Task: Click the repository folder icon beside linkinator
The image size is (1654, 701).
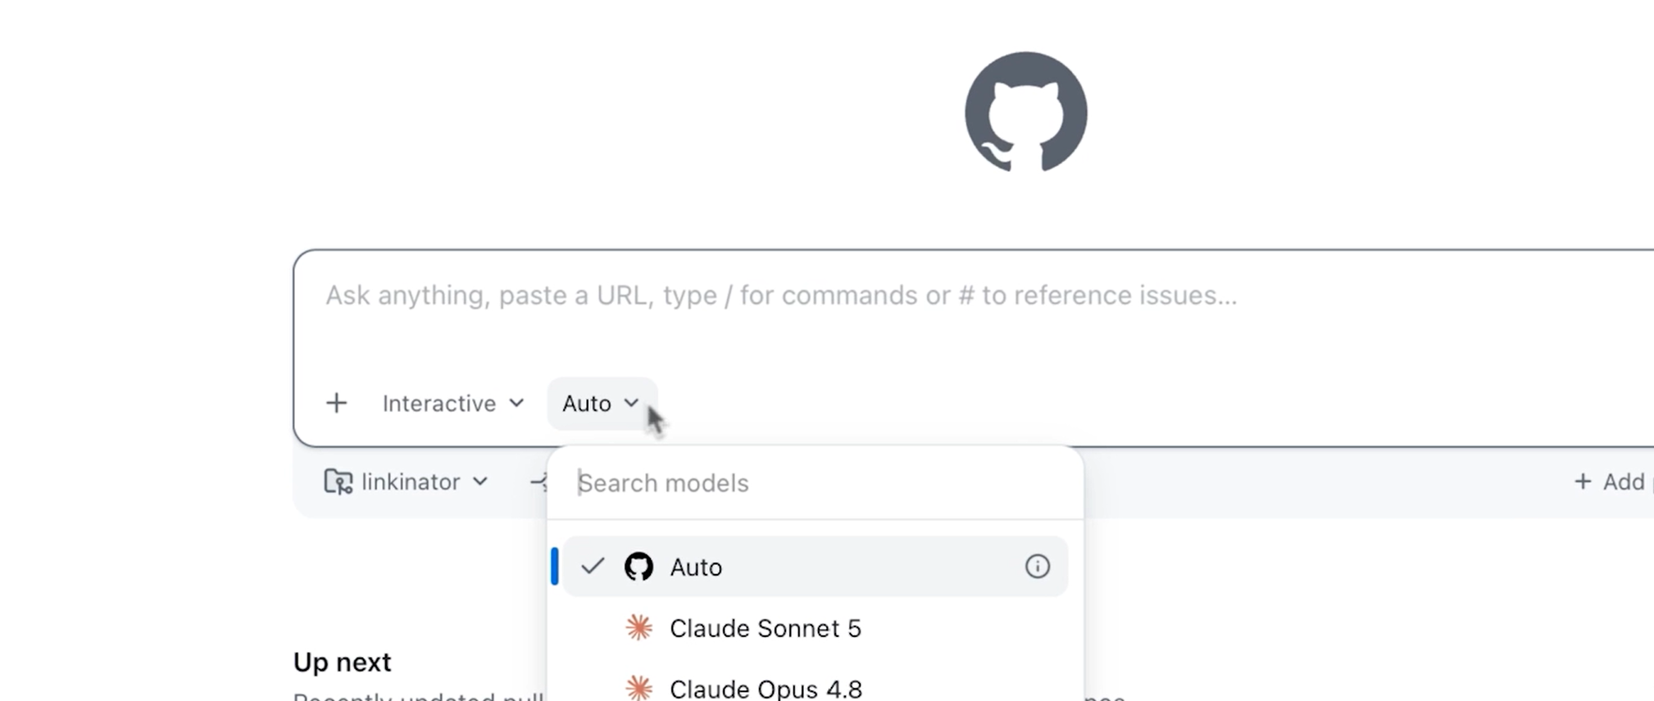Action: coord(338,482)
